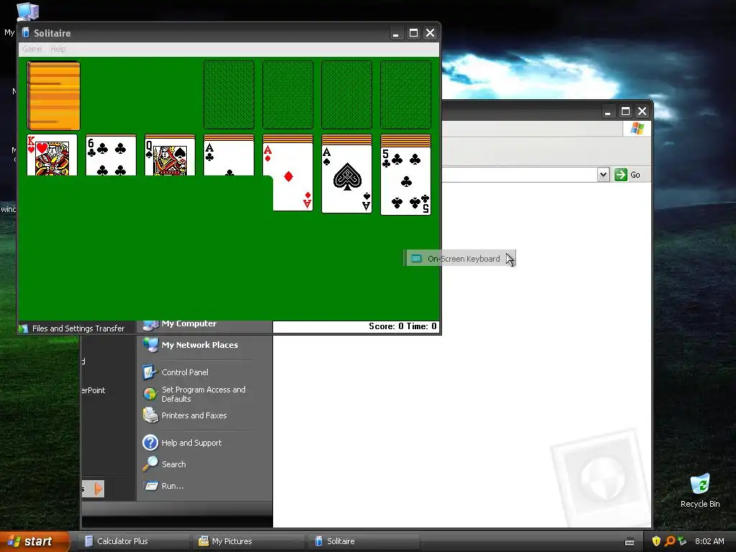Click the Run icon in Start menu

click(x=151, y=486)
